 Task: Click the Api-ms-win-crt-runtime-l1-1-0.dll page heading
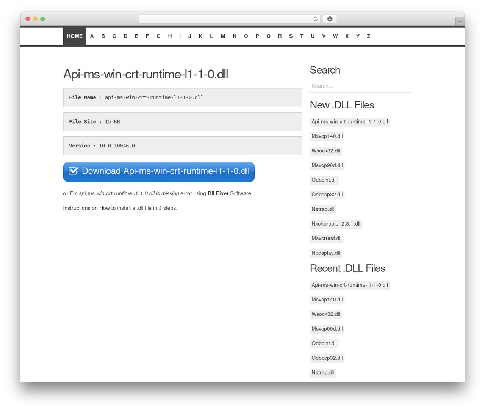click(145, 74)
